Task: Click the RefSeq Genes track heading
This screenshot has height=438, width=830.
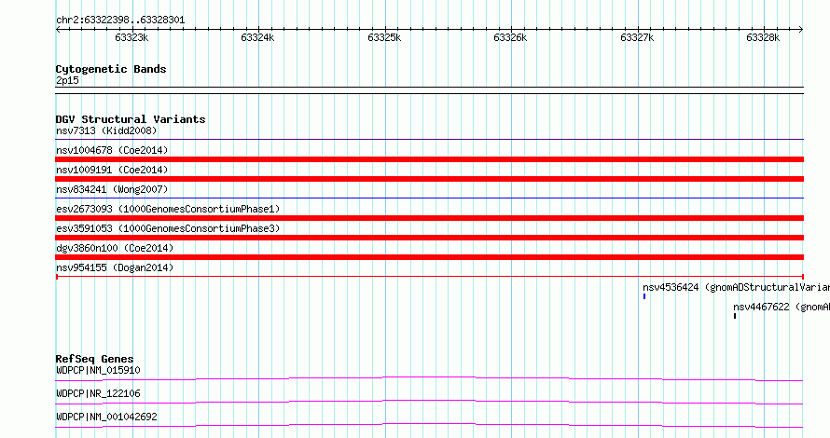Action: [x=94, y=359]
